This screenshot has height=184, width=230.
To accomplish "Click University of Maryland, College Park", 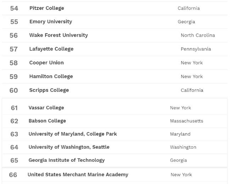I will pos(73,134).
